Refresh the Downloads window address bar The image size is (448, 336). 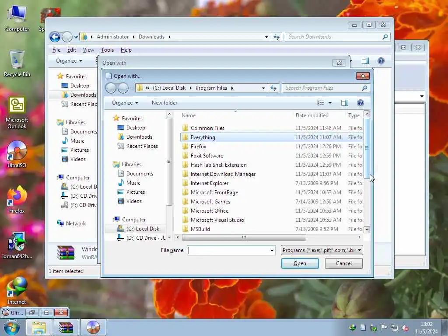coord(276,37)
